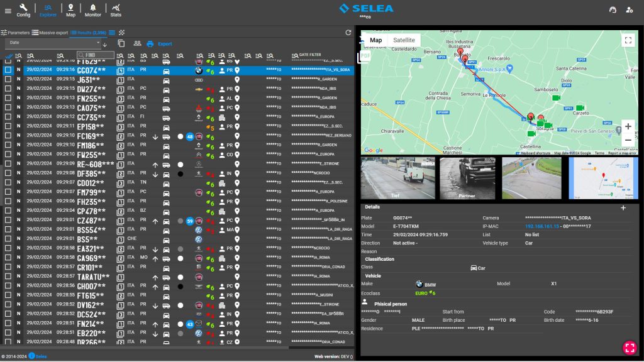Image resolution: width=644 pixels, height=362 pixels.
Task: Select the Map view button
Action: point(376,40)
